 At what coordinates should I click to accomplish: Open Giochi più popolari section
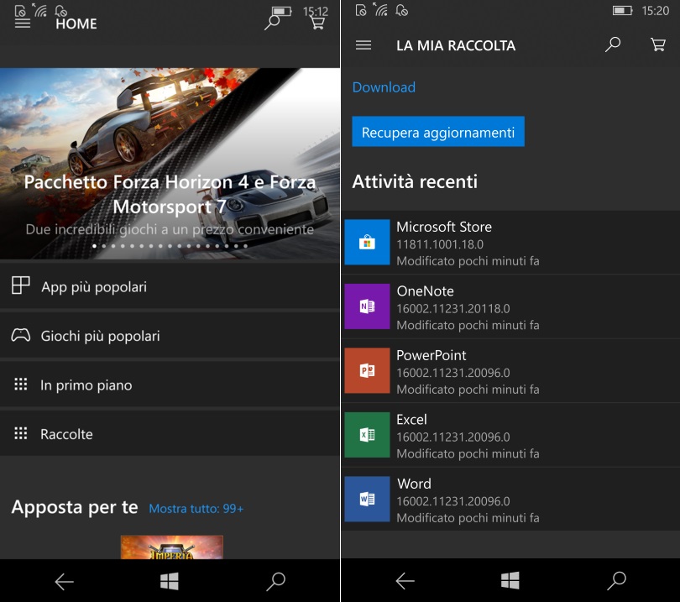[170, 335]
